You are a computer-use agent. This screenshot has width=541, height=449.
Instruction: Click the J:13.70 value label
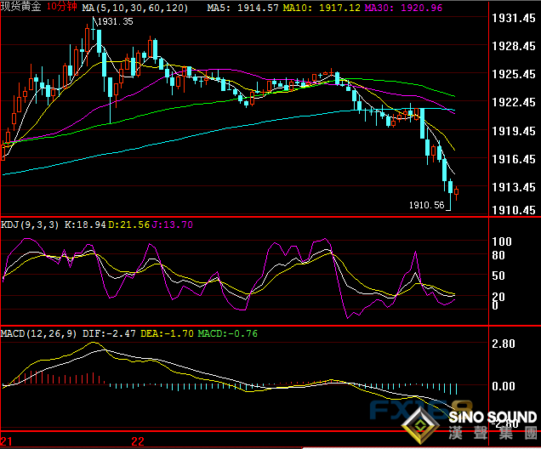pos(176,224)
